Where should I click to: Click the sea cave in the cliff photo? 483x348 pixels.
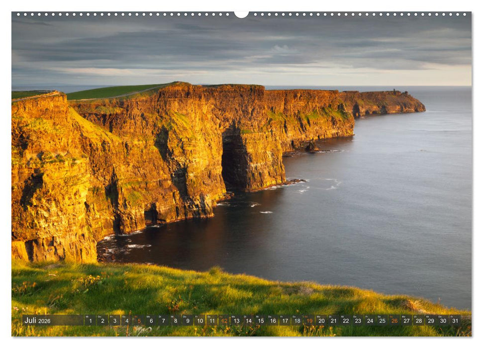click(234, 162)
